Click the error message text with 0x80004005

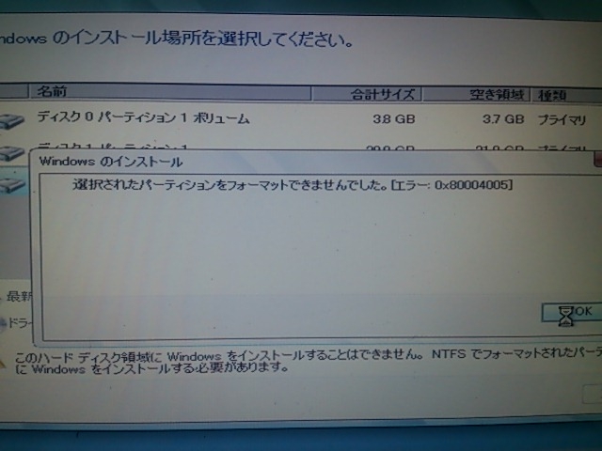click(293, 185)
